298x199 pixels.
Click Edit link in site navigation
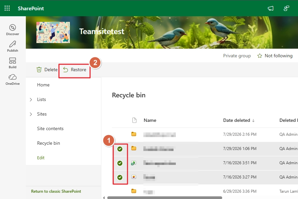[41, 158]
